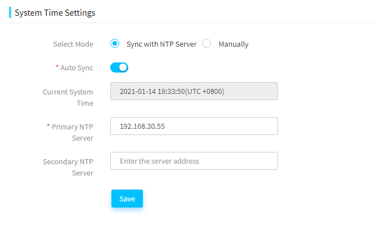Click the Primary NTP Server address field
This screenshot has height=252, width=377.
tap(194, 126)
